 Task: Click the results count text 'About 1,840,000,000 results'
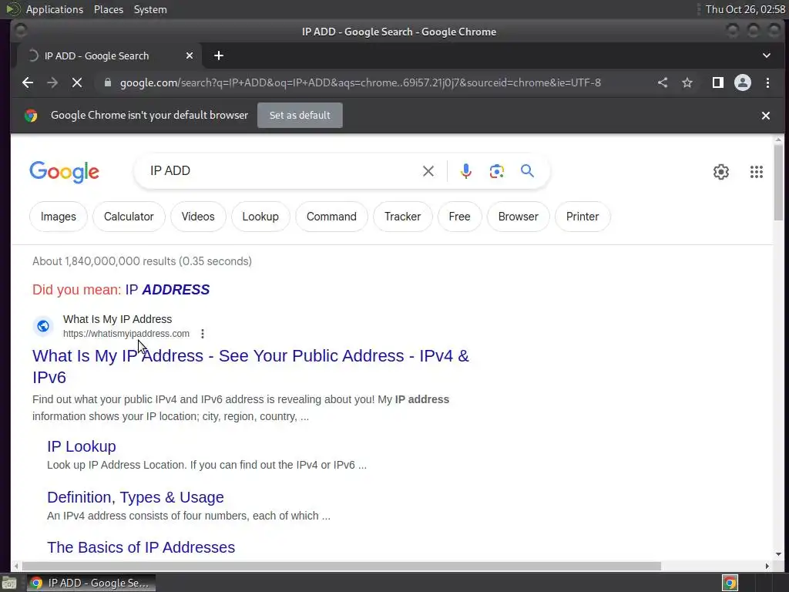pos(104,261)
